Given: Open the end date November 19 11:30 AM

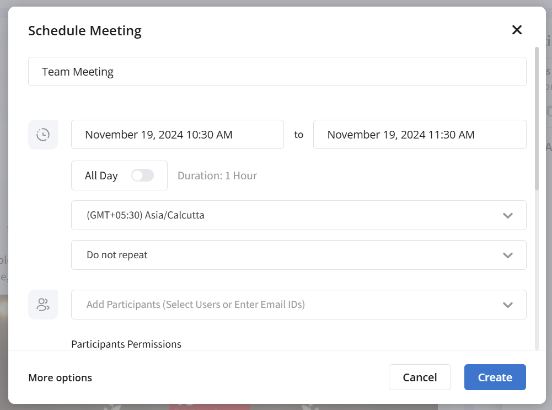Looking at the screenshot, I should (419, 135).
